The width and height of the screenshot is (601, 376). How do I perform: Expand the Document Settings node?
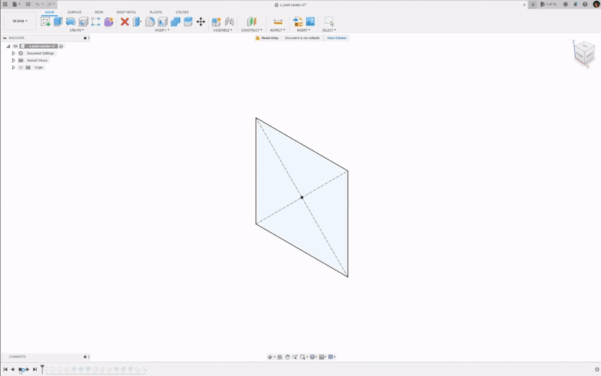click(x=14, y=53)
